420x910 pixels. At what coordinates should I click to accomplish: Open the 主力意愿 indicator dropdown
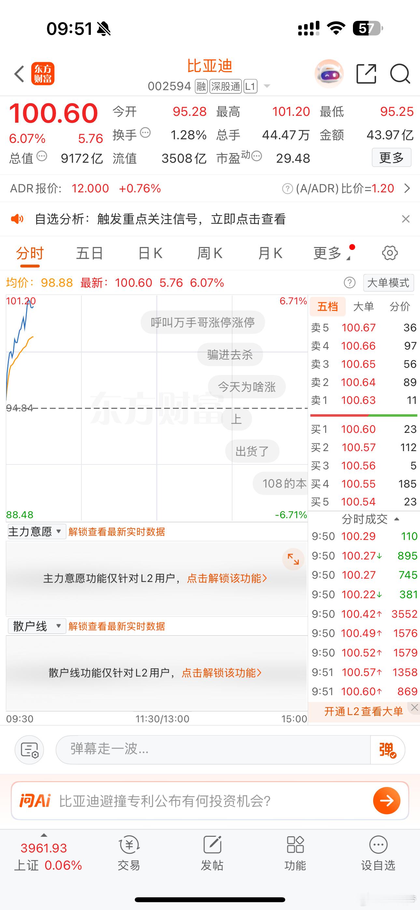pyautogui.click(x=36, y=531)
